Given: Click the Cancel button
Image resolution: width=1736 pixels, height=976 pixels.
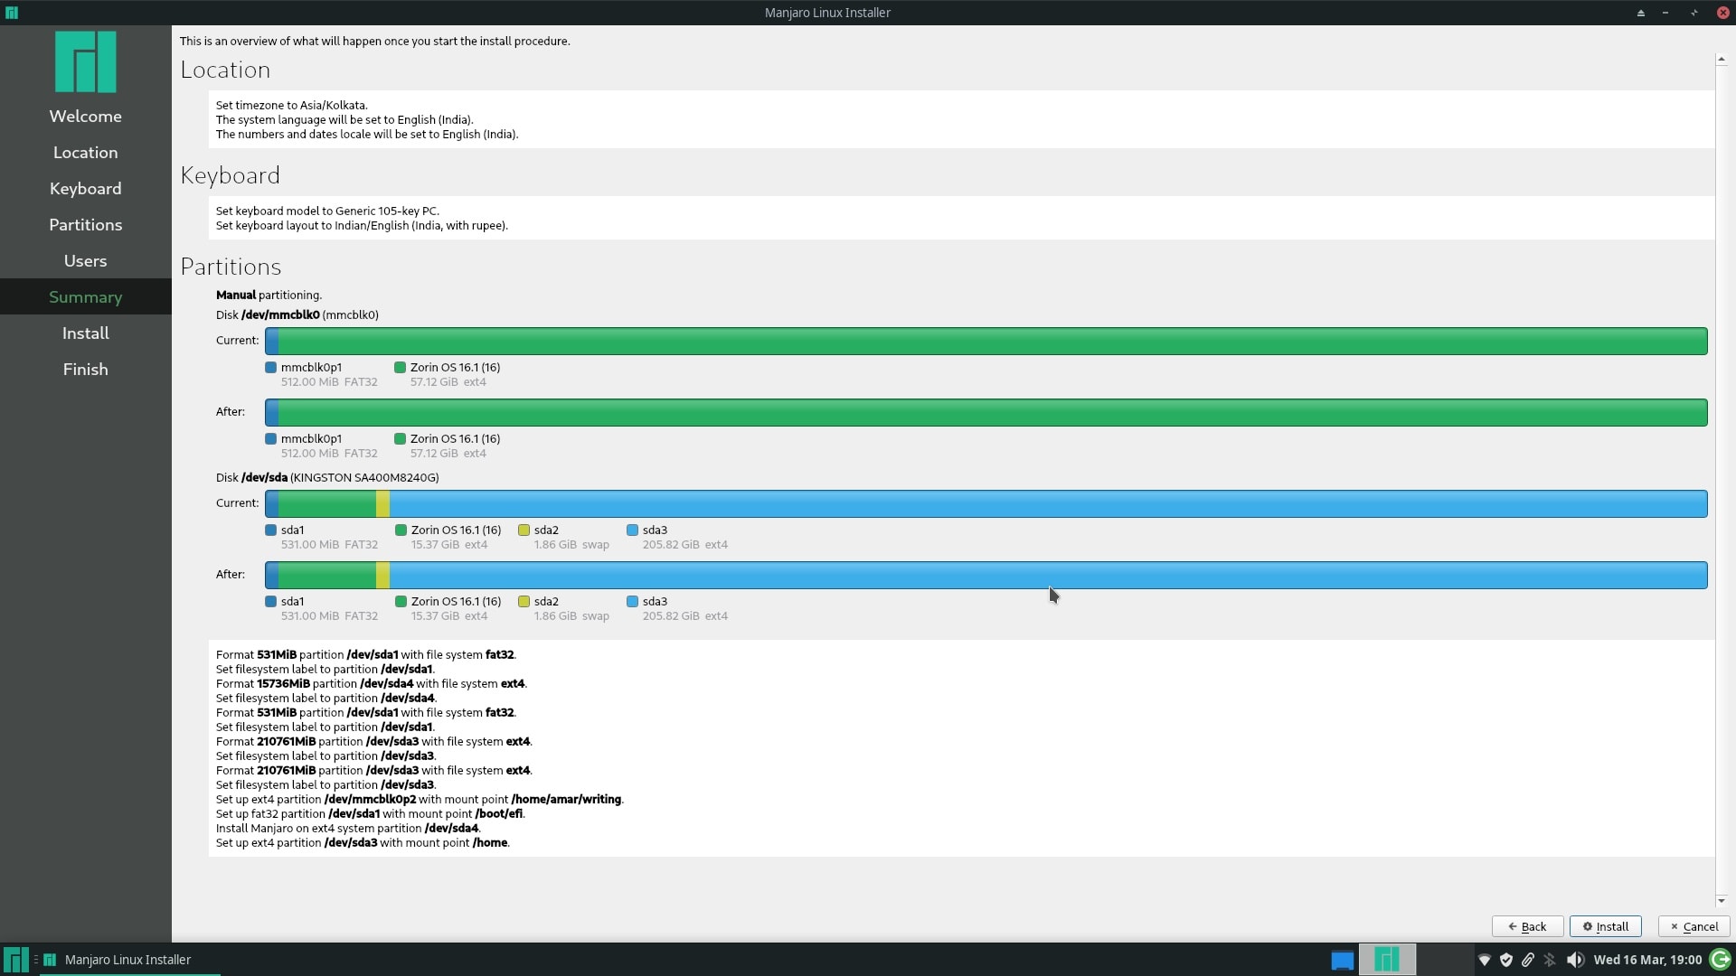Looking at the screenshot, I should pos(1694,926).
